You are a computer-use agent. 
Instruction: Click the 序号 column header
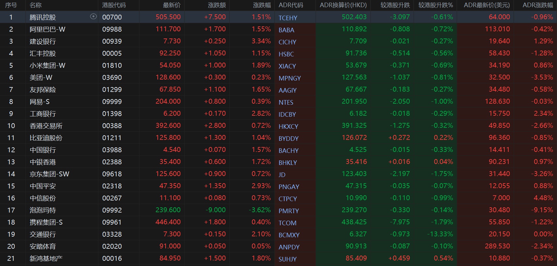click(x=11, y=5)
